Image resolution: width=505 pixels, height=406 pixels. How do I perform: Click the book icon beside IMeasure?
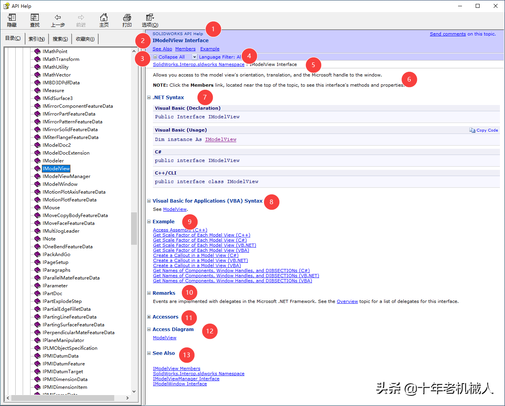[38, 90]
